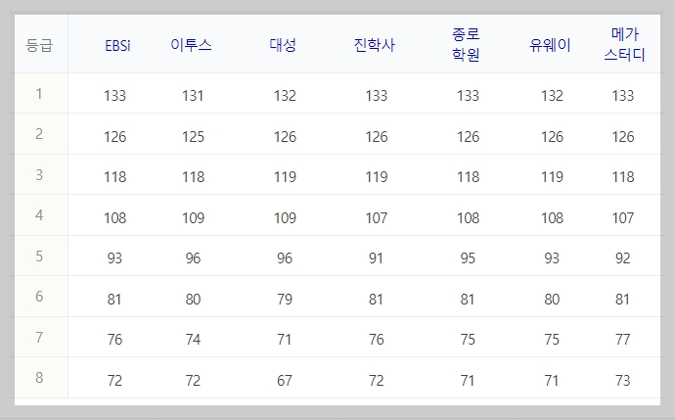Image resolution: width=675 pixels, height=420 pixels.
Task: Click 91 in the 진학사 column
Action: (x=376, y=258)
